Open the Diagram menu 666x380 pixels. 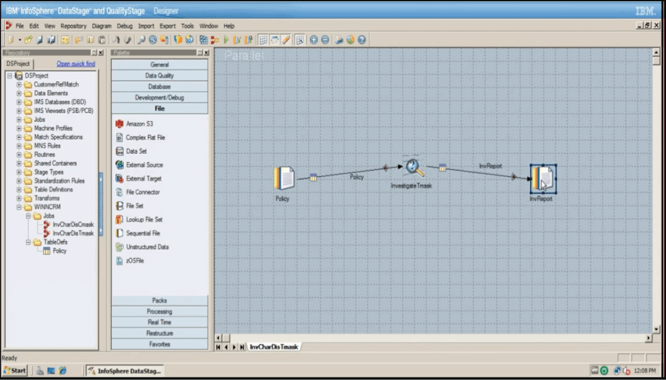[102, 26]
